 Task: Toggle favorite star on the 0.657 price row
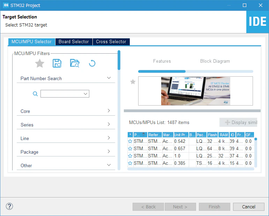(130, 148)
